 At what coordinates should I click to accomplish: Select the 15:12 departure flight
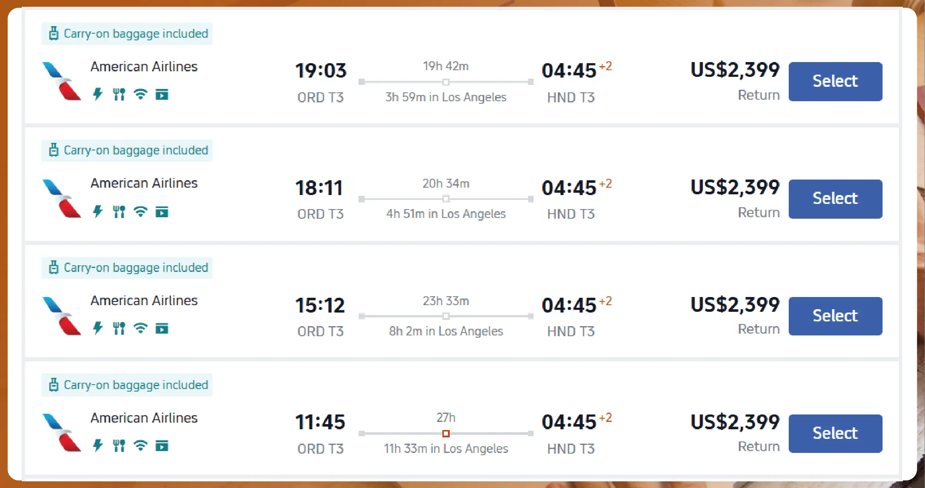pos(835,316)
